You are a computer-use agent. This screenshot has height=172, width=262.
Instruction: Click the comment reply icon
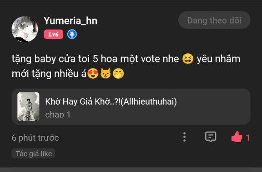click(x=211, y=137)
